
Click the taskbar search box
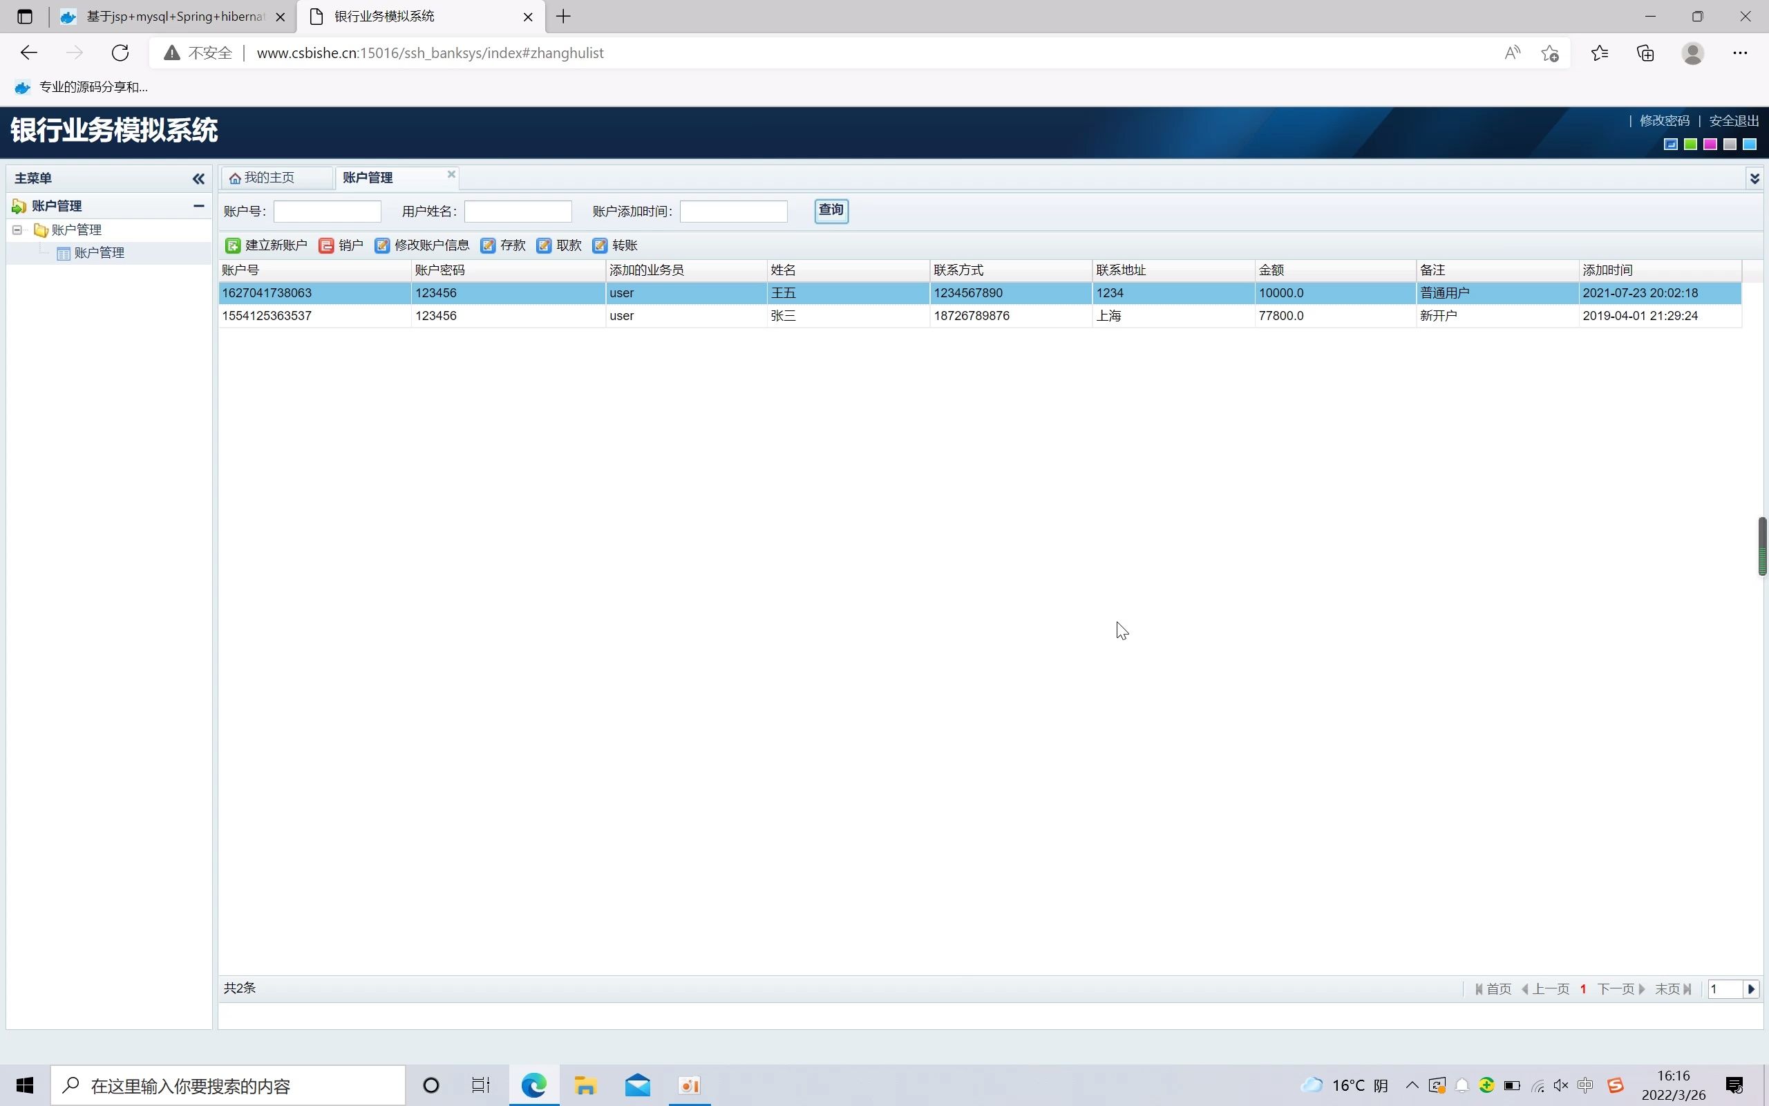tap(227, 1085)
